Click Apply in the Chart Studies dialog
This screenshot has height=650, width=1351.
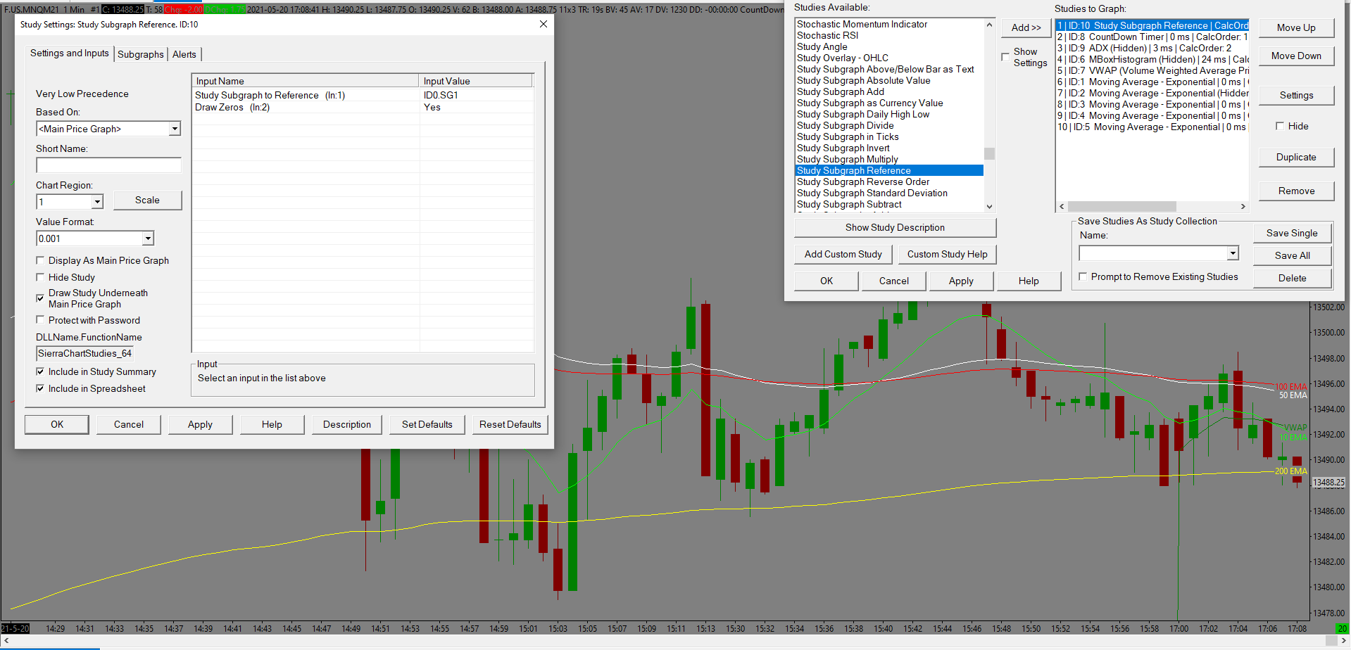pyautogui.click(x=961, y=281)
